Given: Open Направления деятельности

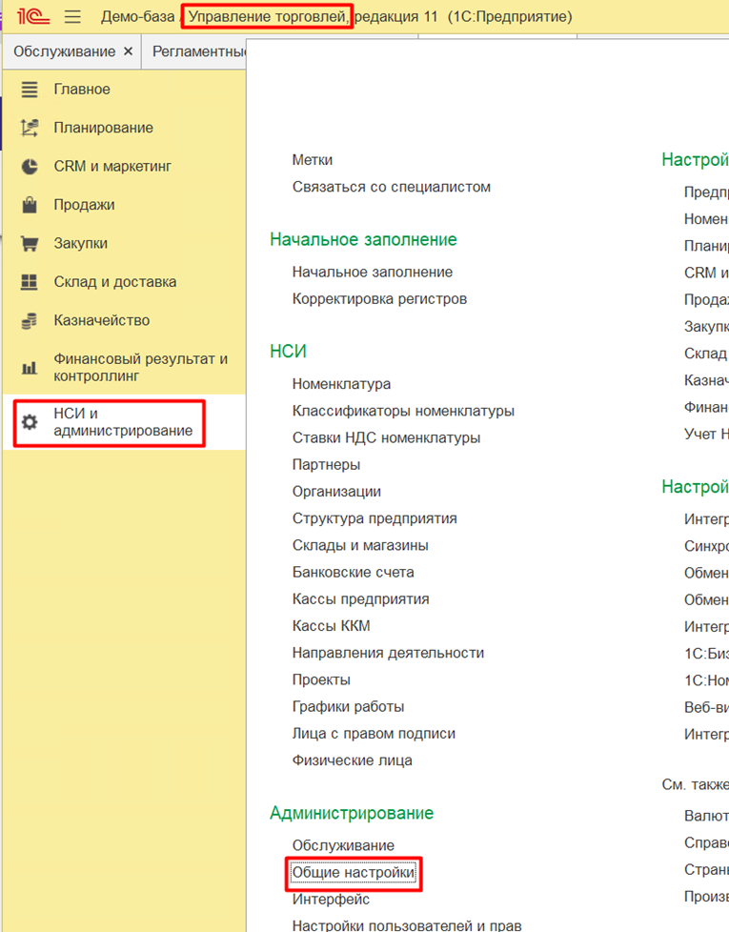Looking at the screenshot, I should (388, 653).
